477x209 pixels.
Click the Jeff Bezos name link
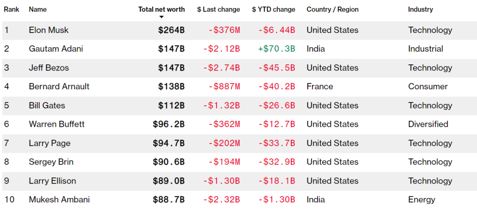click(49, 68)
